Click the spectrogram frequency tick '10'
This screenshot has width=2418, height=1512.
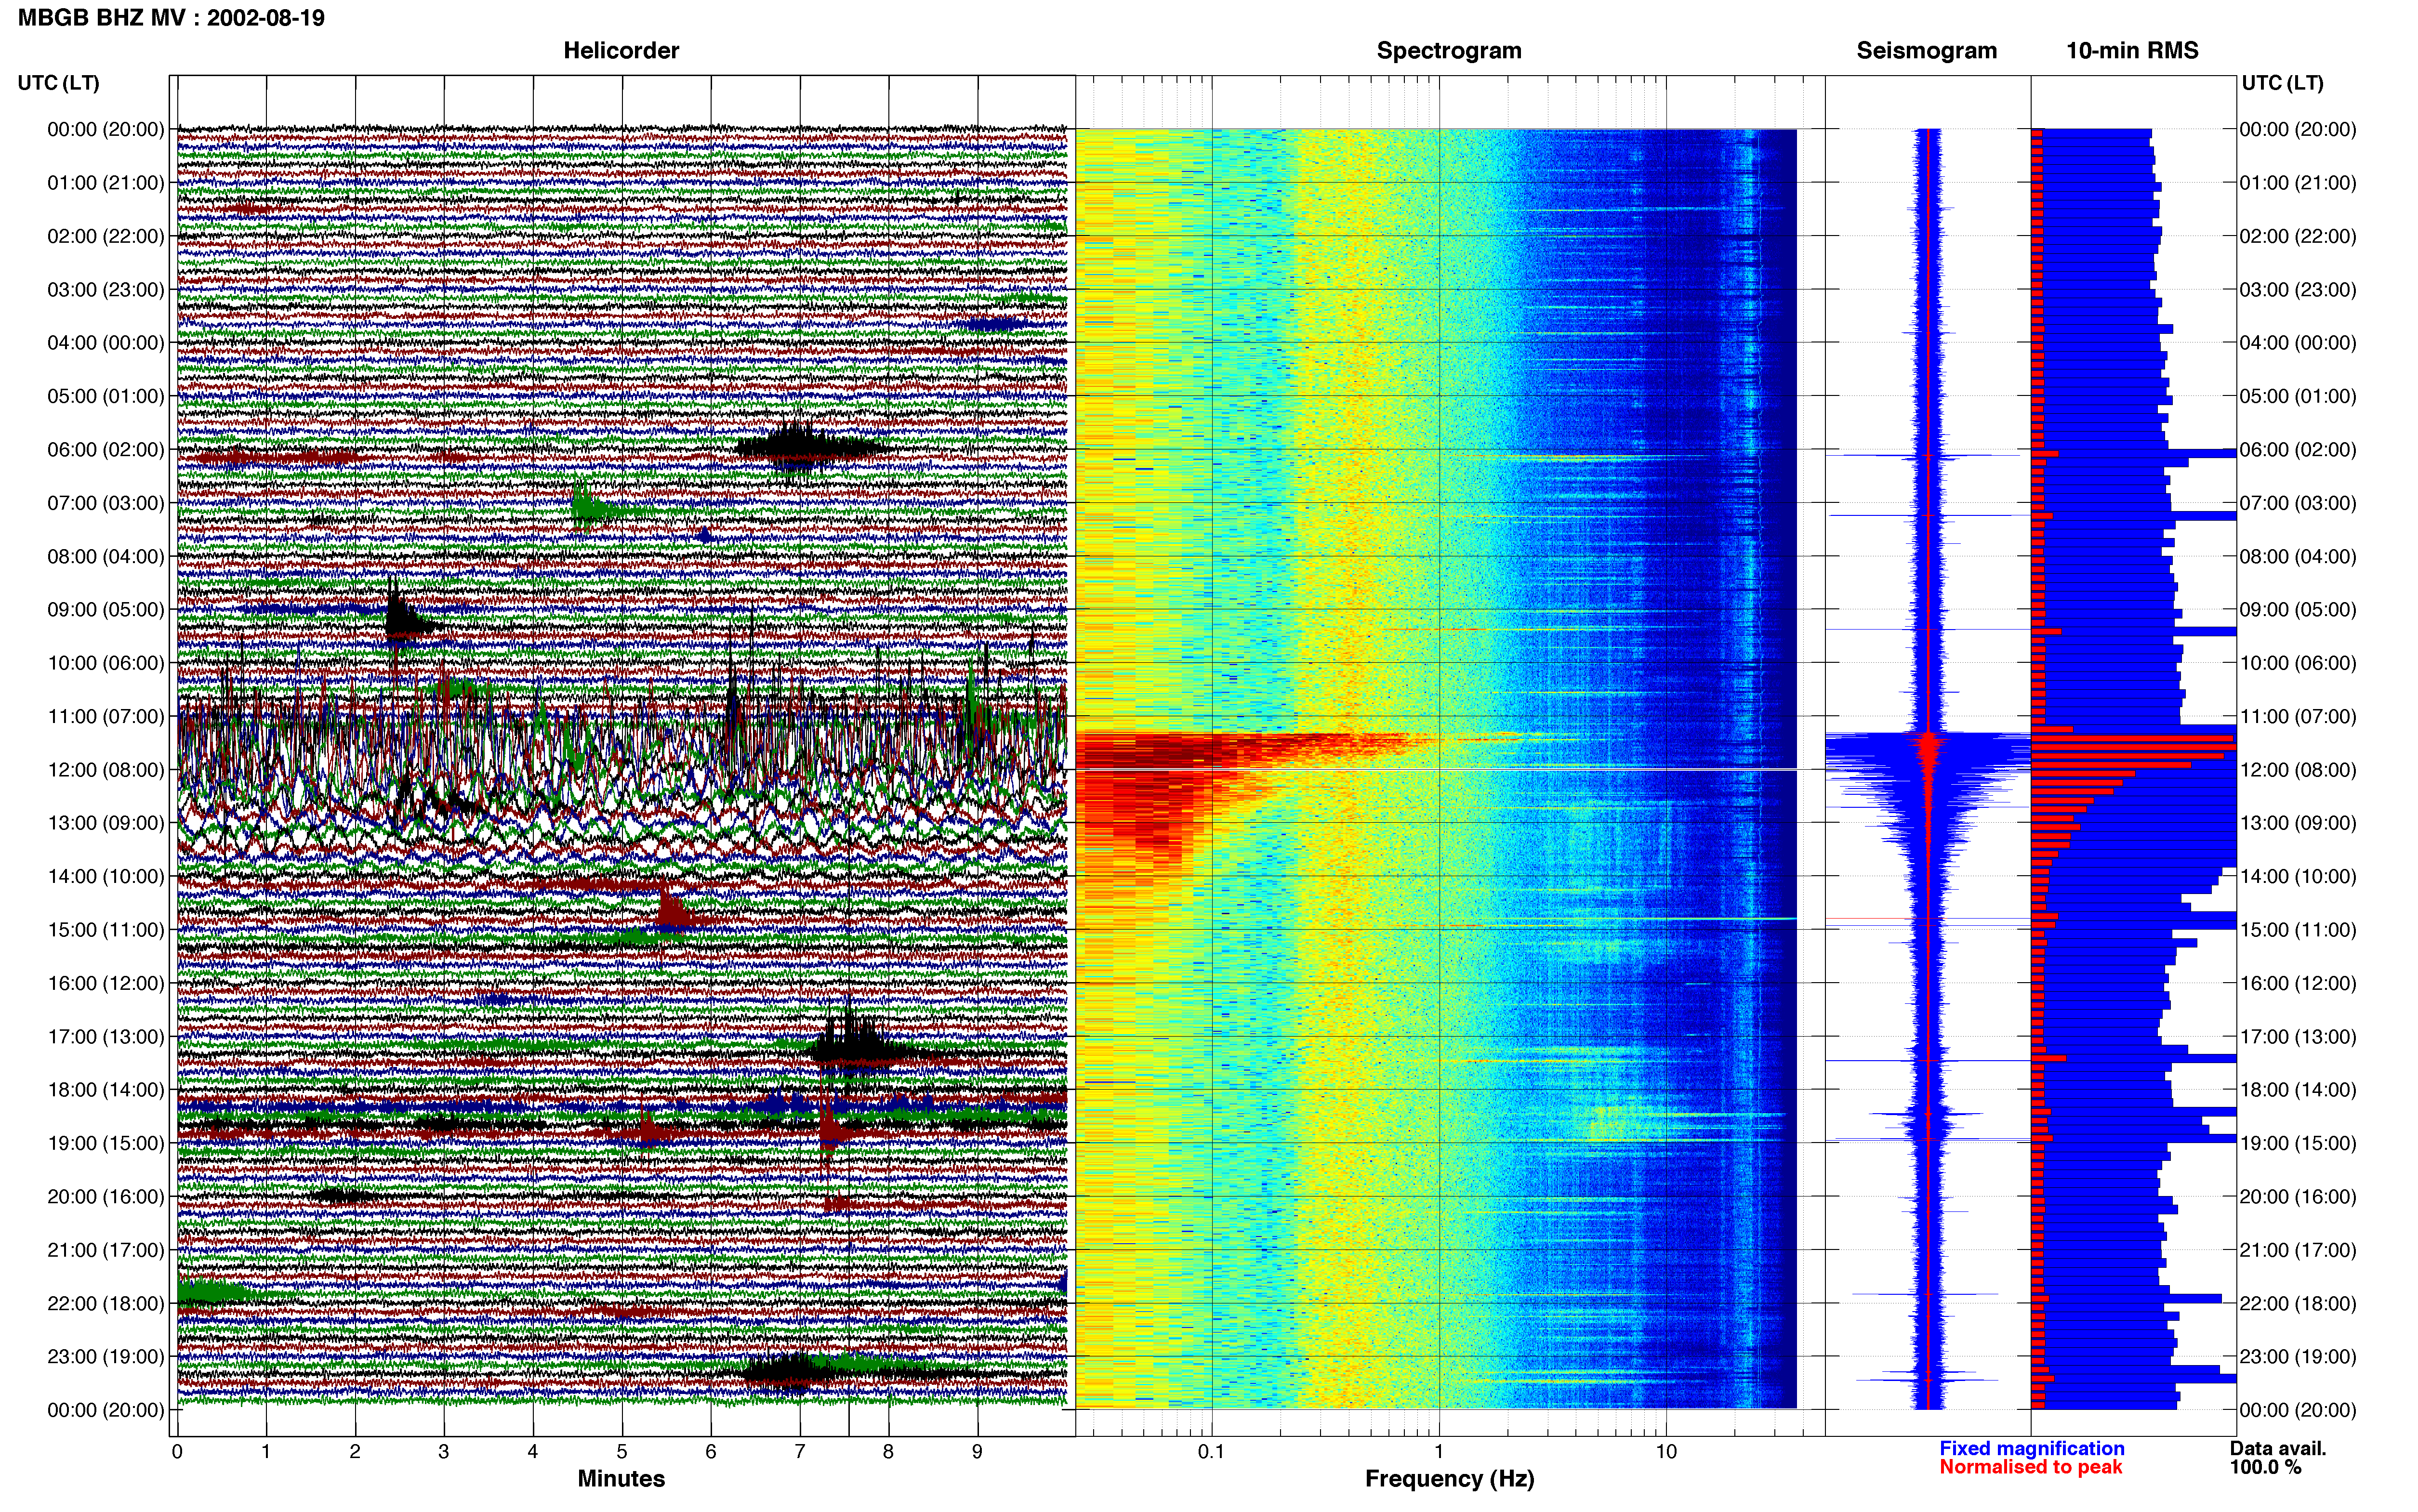pyautogui.click(x=1666, y=1452)
